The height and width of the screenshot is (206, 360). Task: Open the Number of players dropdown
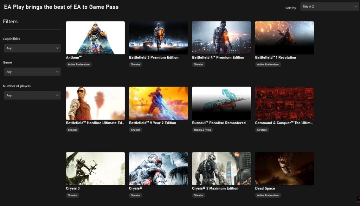32,95
